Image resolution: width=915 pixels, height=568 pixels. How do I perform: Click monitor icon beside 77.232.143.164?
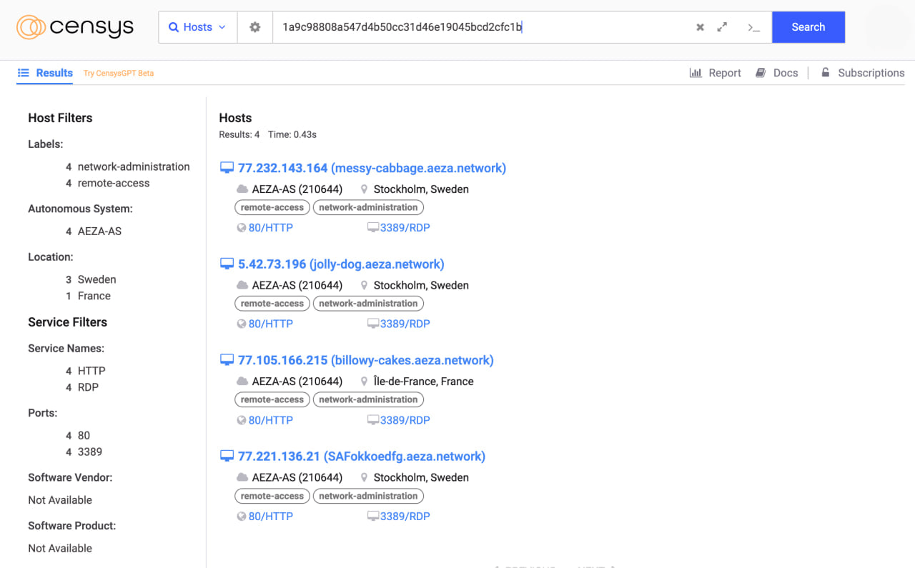(227, 168)
